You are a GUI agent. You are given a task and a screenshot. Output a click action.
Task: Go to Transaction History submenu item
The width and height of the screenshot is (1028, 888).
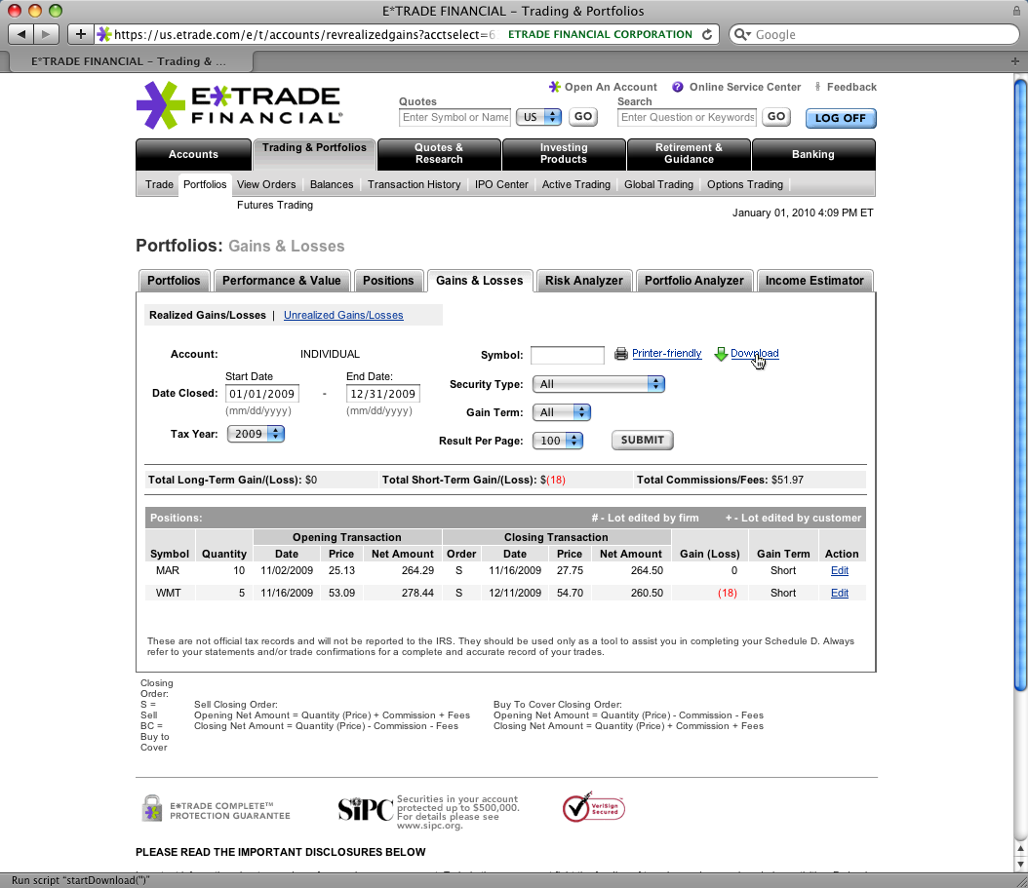pos(415,185)
